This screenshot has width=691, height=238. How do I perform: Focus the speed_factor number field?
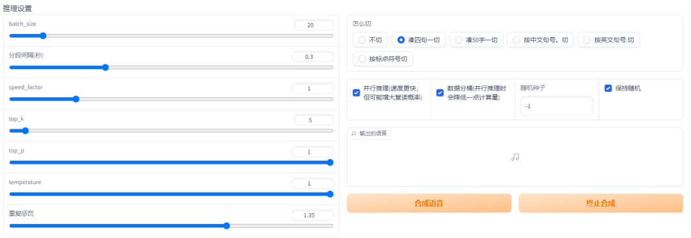click(x=312, y=88)
